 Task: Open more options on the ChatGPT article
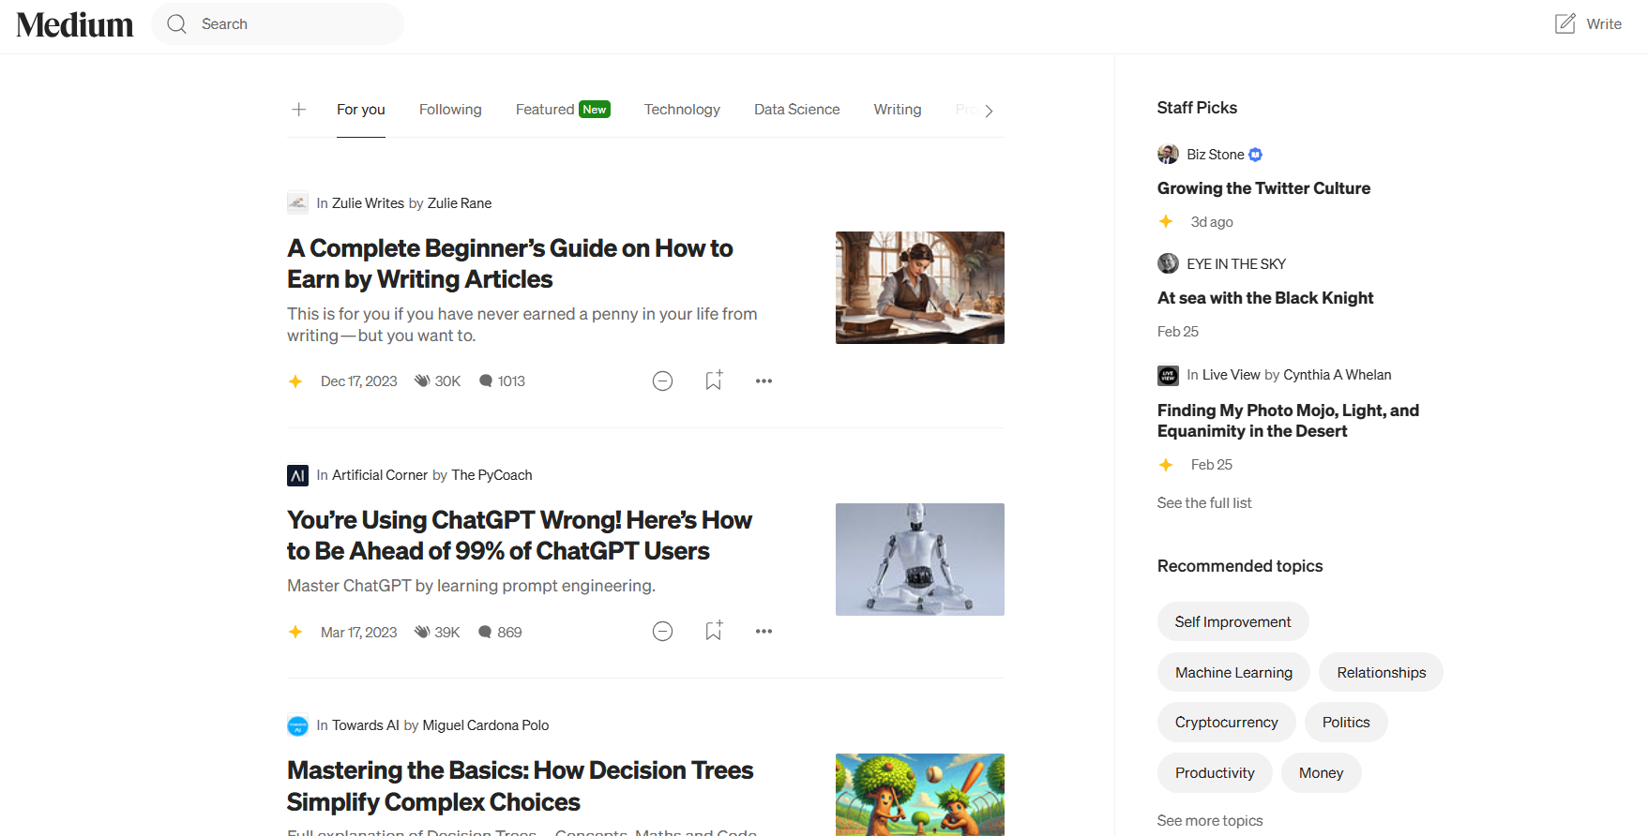coord(764,631)
